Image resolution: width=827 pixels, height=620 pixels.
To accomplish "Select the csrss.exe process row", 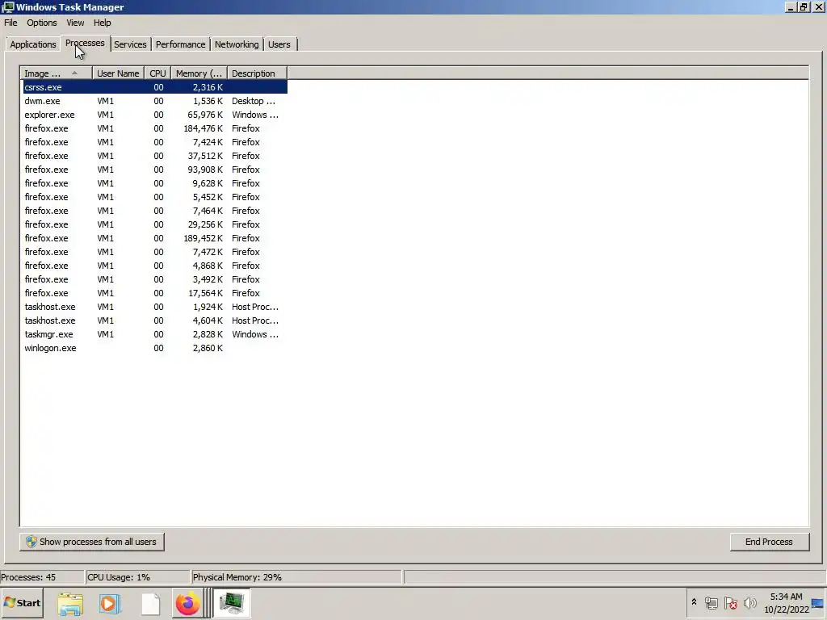I will click(153, 87).
